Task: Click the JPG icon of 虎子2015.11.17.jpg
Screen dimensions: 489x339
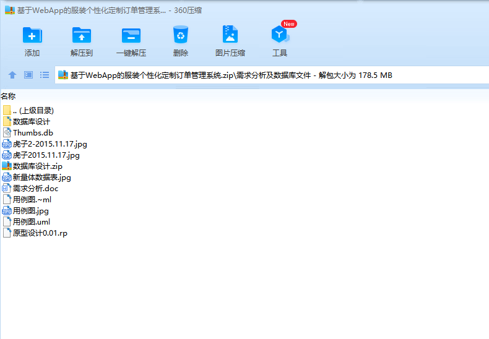Action: coord(7,155)
